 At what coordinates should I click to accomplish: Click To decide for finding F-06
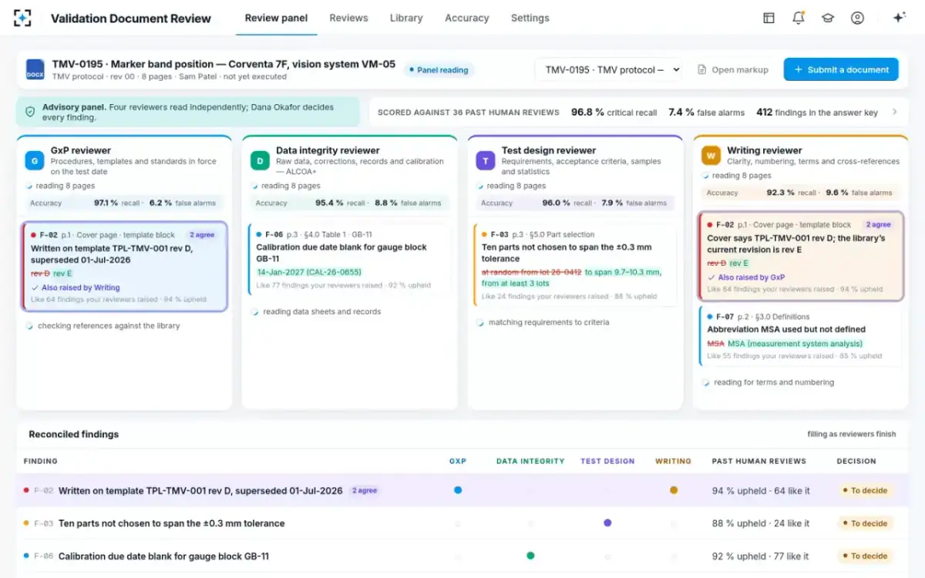click(865, 556)
